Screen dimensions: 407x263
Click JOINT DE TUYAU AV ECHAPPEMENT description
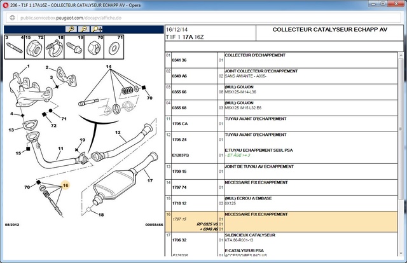(x=259, y=166)
